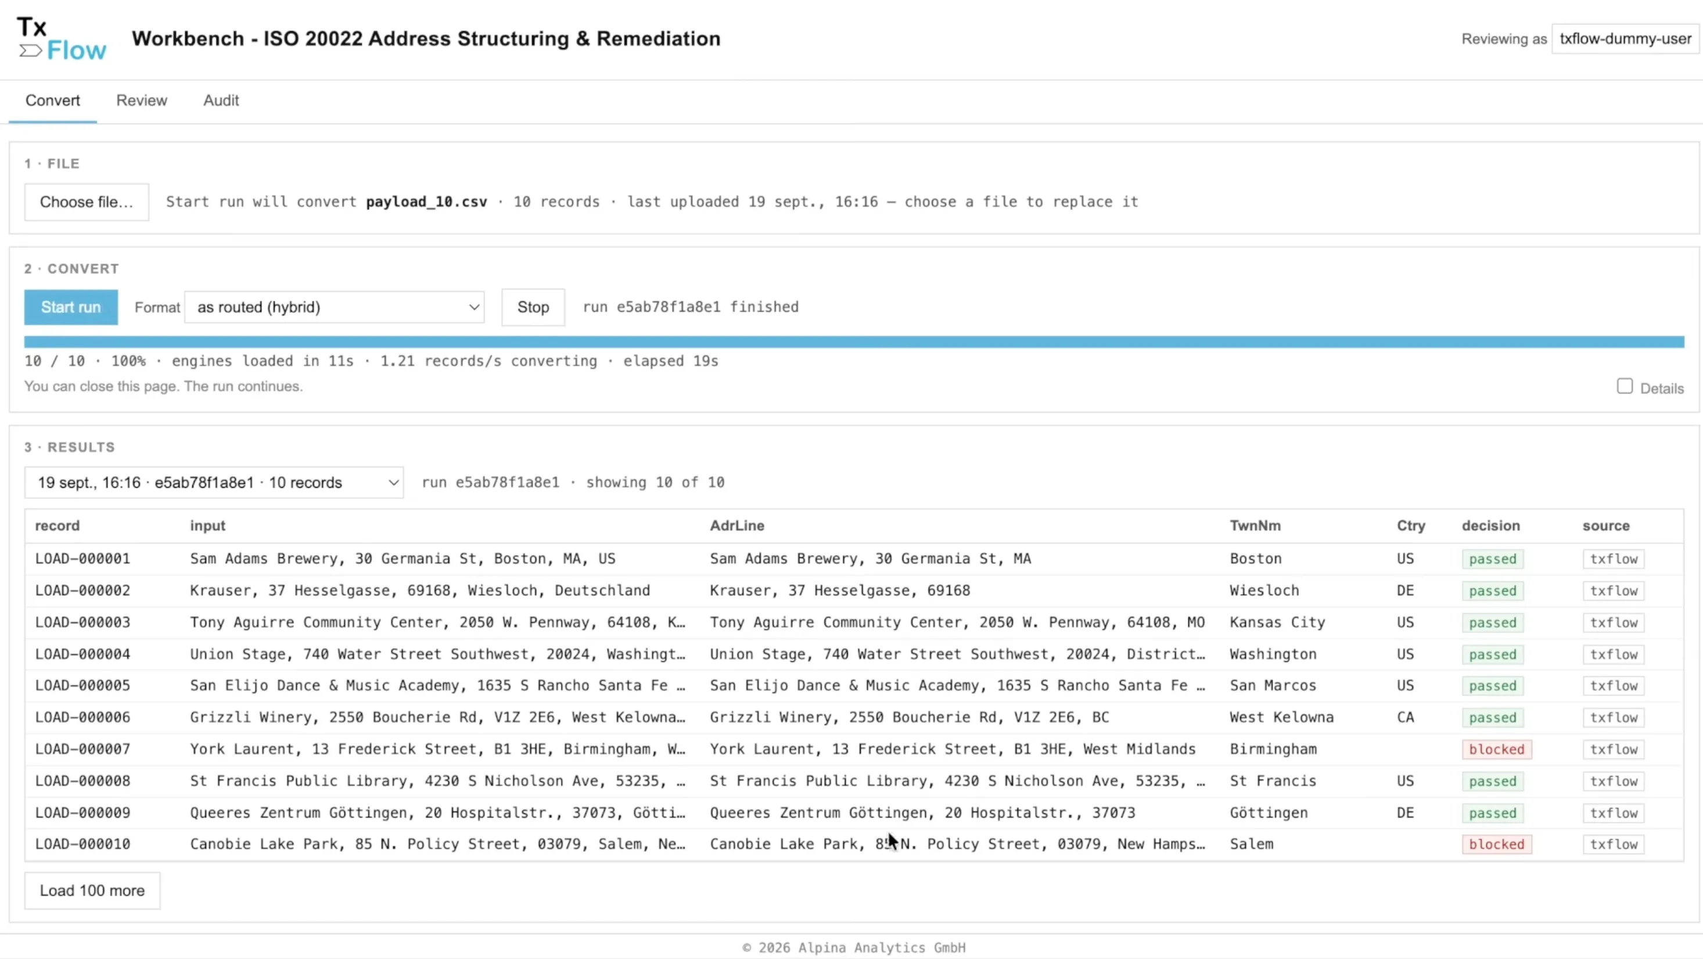This screenshot has width=1703, height=959.
Task: Click the blue run progress bar
Action: coord(854,342)
